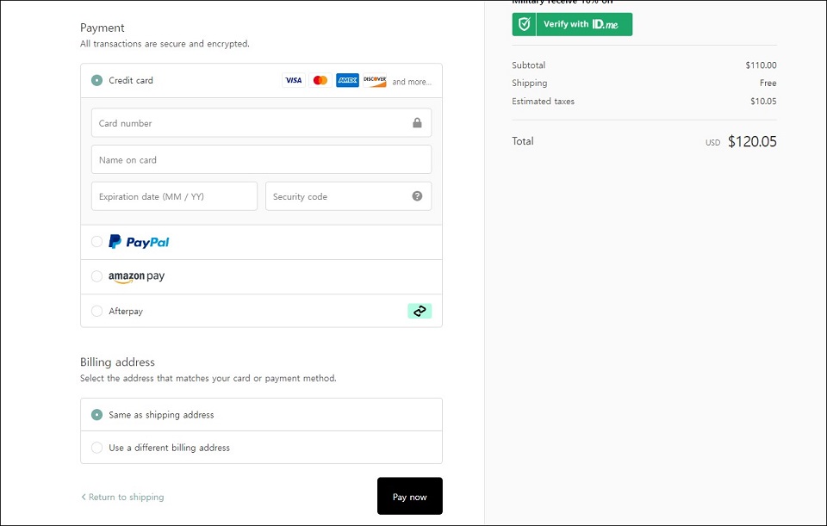Click the Estimated taxes $10.05 value
This screenshot has height=526, width=827.
(x=763, y=102)
